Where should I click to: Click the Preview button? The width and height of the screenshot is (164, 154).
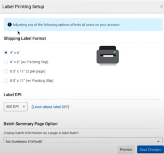pos(126,150)
